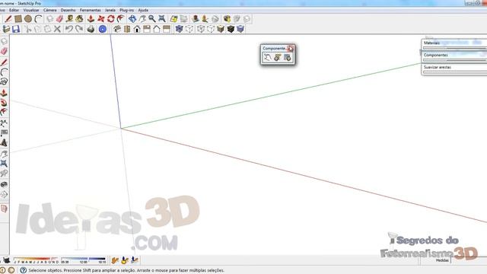Select the Eraser tool in left toolbar
Screen dimensions: 487x274
coord(4,51)
